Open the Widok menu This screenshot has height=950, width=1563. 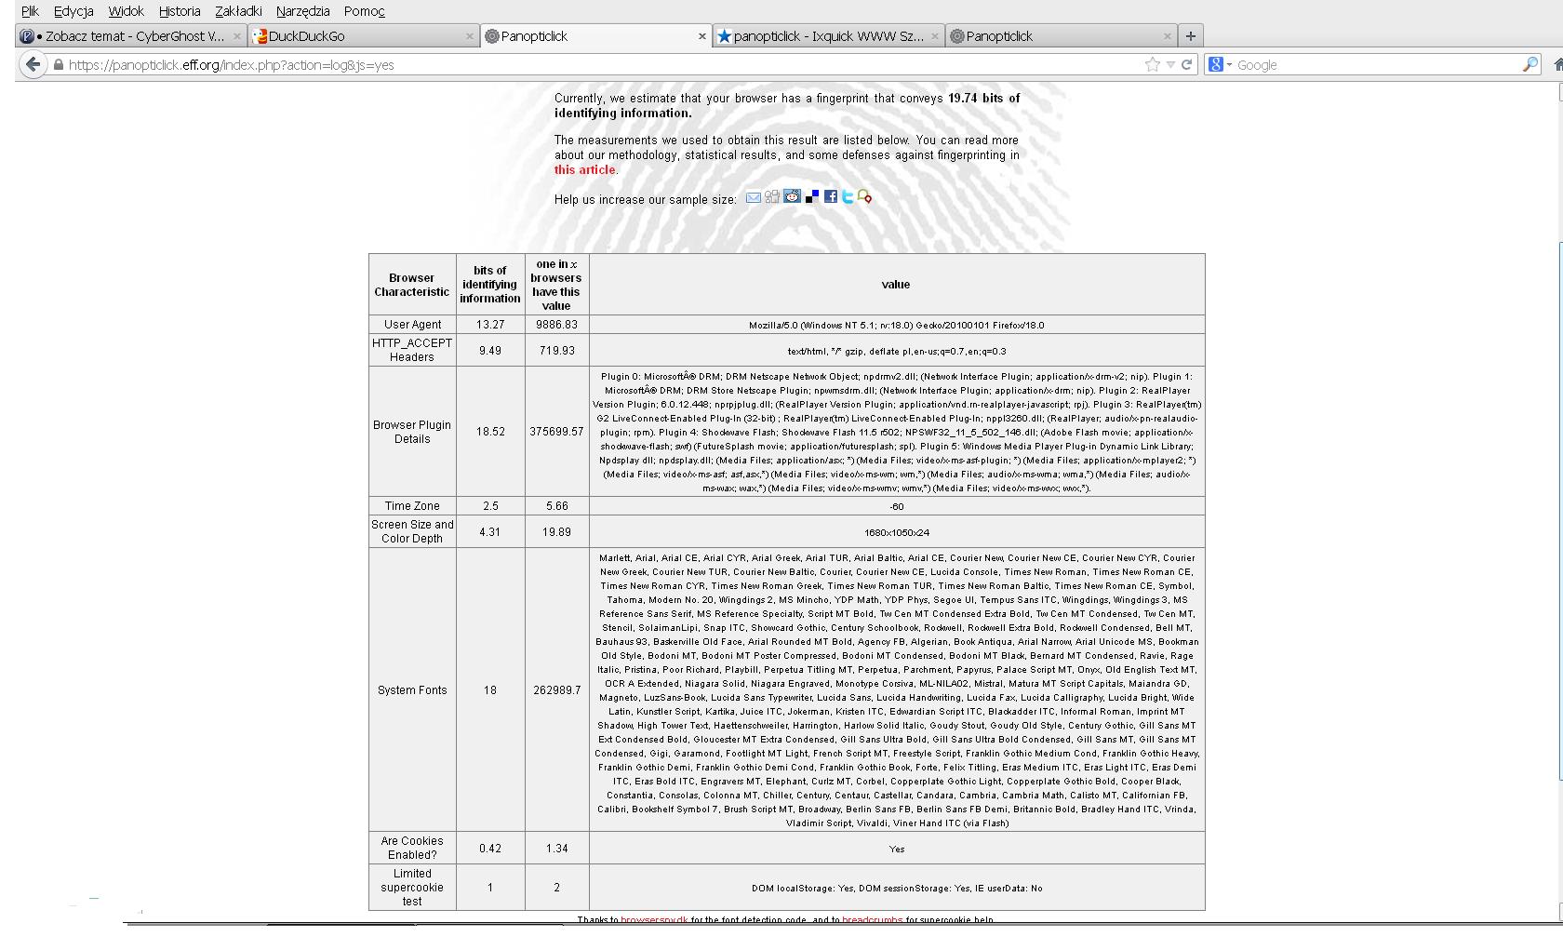(126, 11)
